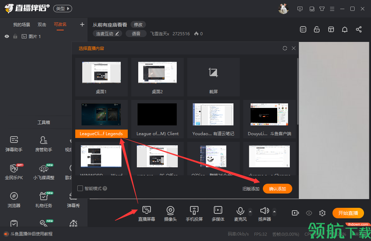Expand the microphone options arrow

(250, 212)
